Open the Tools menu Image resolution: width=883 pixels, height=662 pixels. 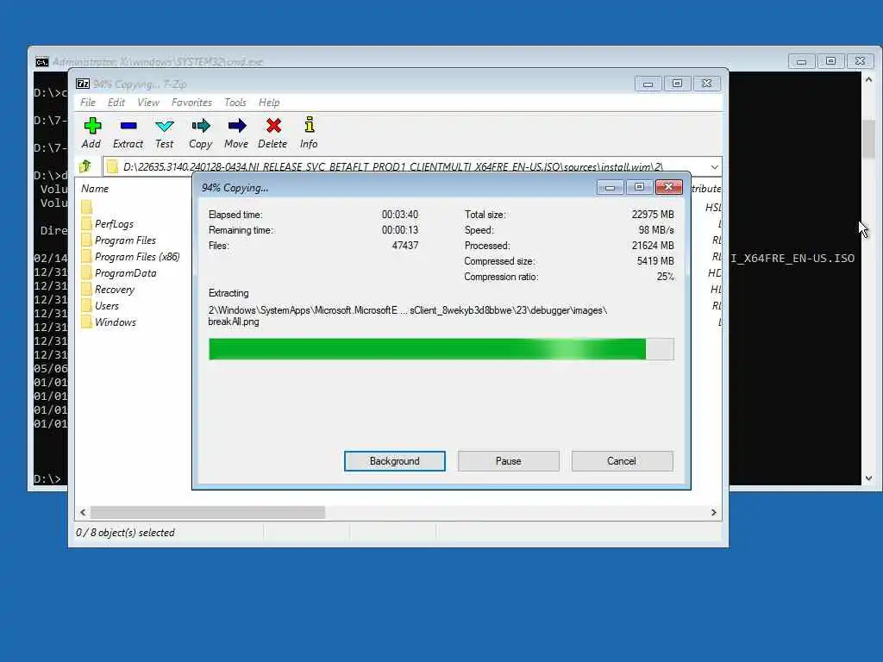click(235, 103)
